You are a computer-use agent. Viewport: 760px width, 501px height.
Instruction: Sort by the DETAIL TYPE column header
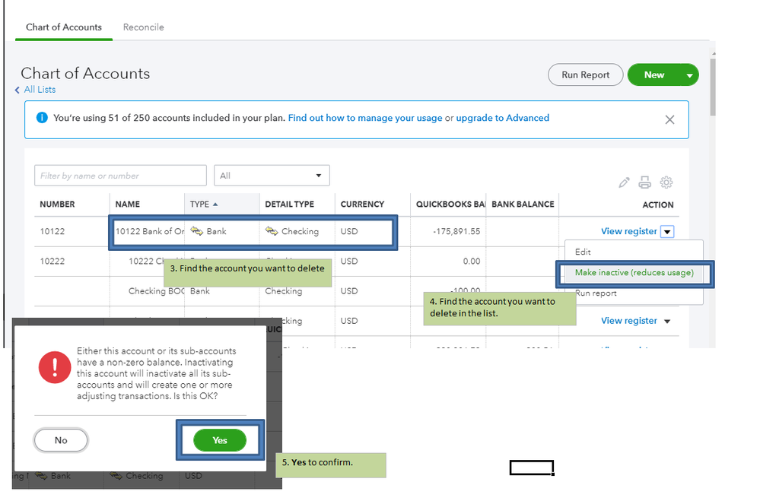point(289,204)
